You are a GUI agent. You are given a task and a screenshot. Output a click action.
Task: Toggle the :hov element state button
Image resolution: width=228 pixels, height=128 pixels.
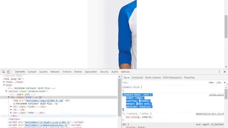[x=211, y=82]
